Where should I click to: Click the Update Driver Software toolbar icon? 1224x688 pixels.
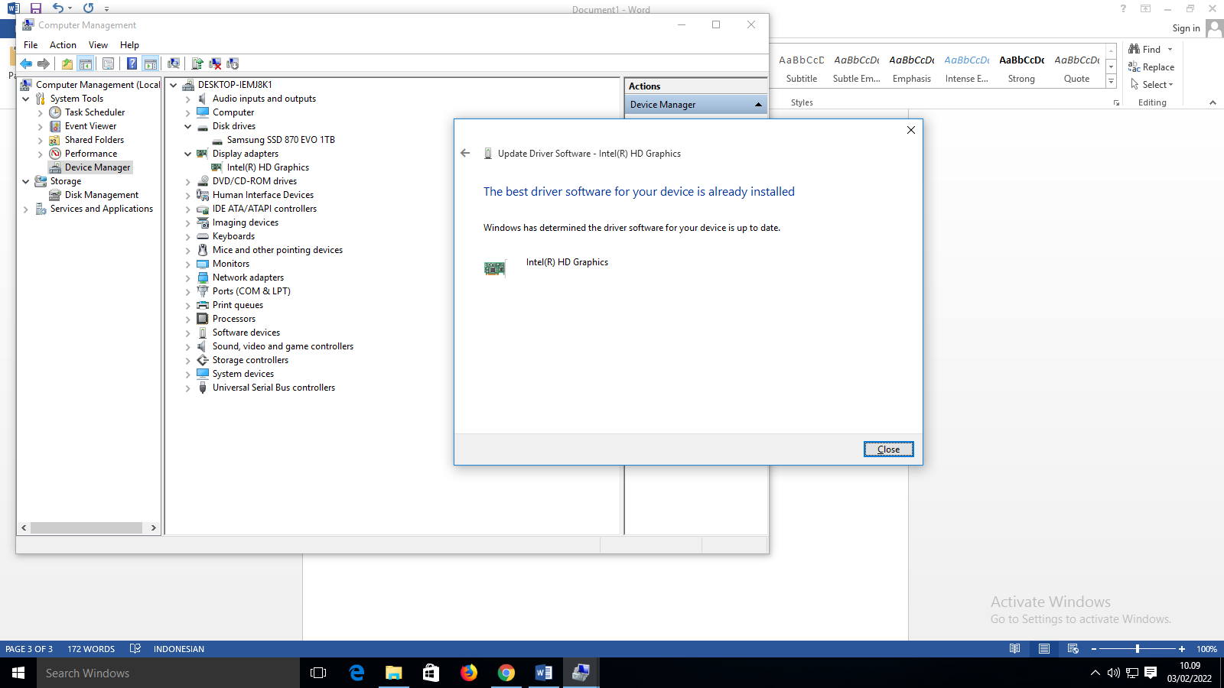tap(197, 63)
